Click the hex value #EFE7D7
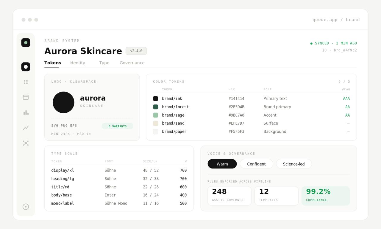The width and height of the screenshot is (381, 229). pyautogui.click(x=236, y=123)
